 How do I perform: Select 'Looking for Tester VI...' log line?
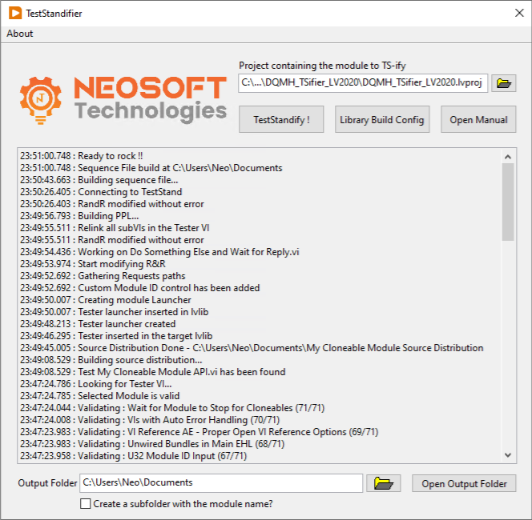pos(95,384)
